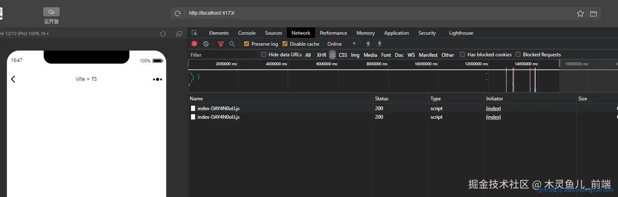
Task: Click the 2000000 ms timeline marker
Action: click(226, 64)
